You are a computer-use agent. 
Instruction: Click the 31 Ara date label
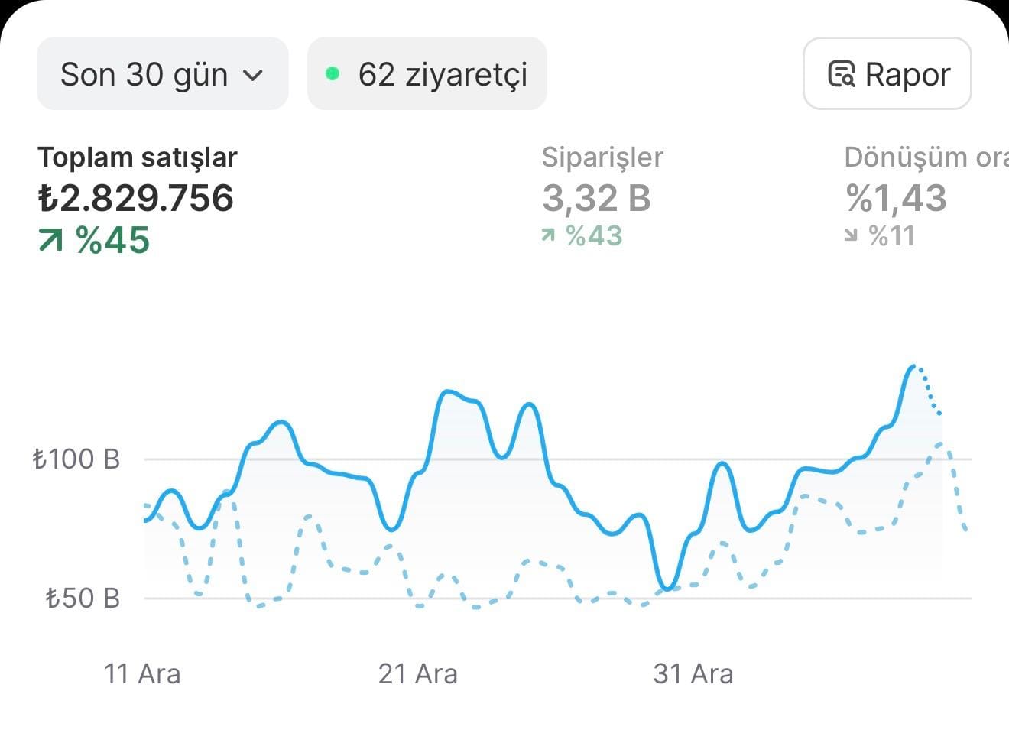[x=693, y=673]
